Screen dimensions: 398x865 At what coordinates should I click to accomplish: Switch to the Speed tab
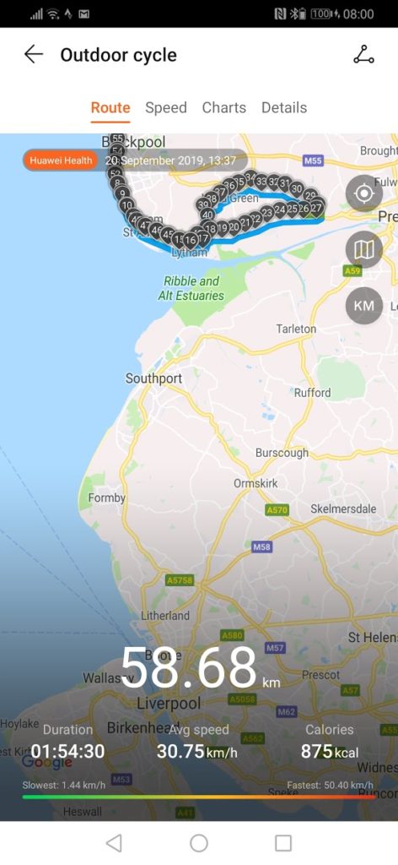166,107
